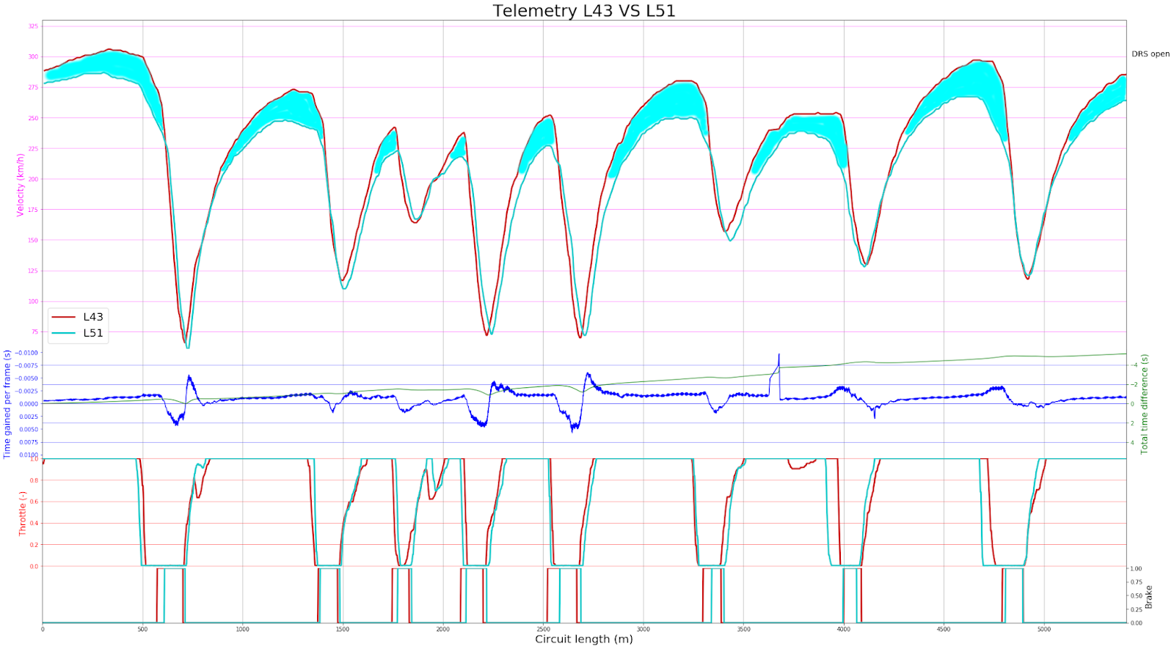Click the Velocity (km/h) axis label
Image resolution: width=1174 pixels, height=649 pixels.
tap(21, 185)
